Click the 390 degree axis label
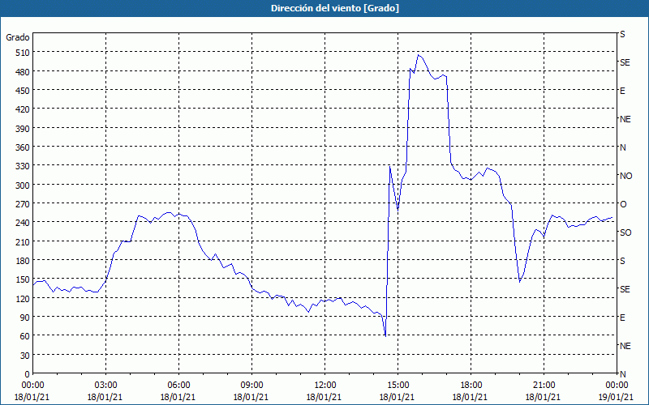Screen dimensions: 649x405 tap(22, 128)
